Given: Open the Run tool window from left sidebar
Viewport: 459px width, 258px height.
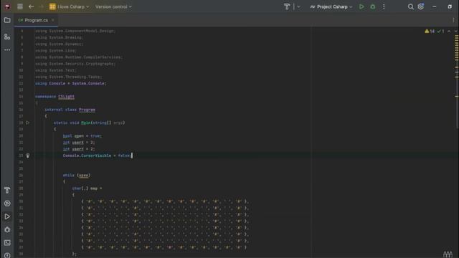Looking at the screenshot, I should (7, 216).
